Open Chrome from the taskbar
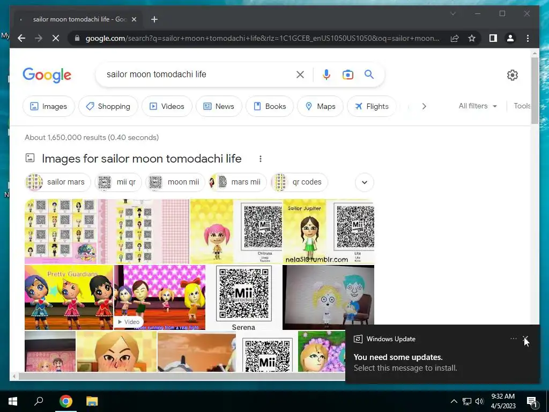Image resolution: width=549 pixels, height=412 pixels. (x=65, y=401)
